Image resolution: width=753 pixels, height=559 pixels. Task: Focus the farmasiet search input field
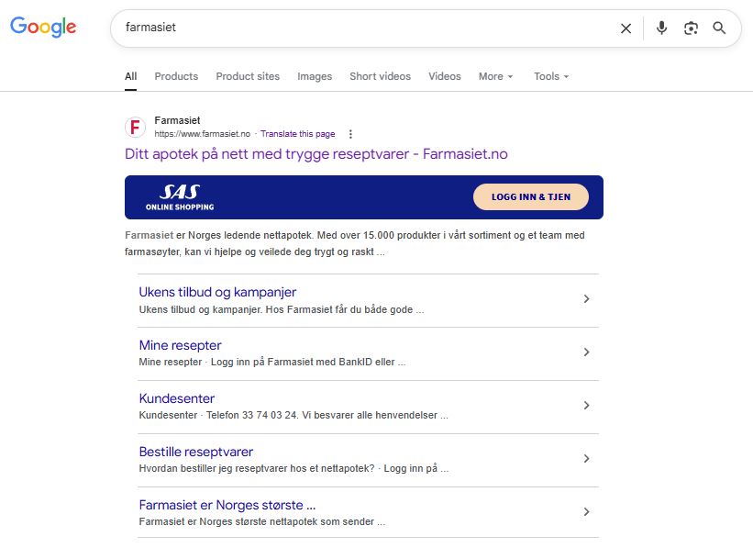(x=365, y=28)
